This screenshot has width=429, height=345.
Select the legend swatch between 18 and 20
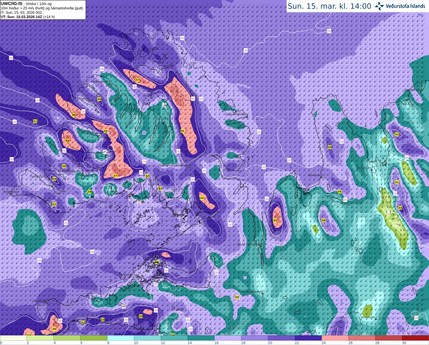pos(255,338)
